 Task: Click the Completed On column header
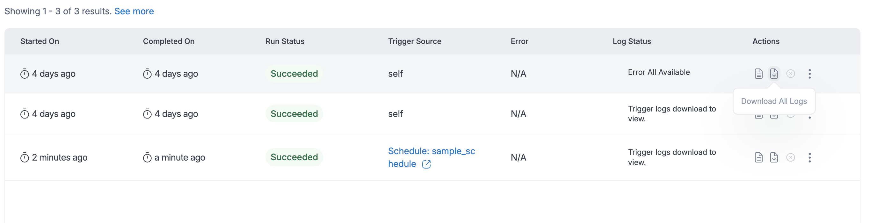click(169, 41)
